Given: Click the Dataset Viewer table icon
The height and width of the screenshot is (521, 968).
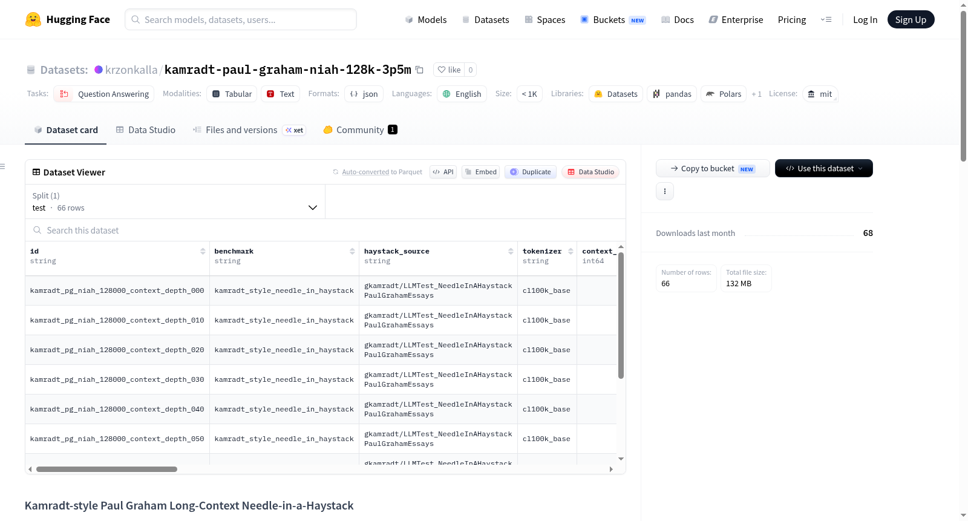Looking at the screenshot, I should click(36, 172).
